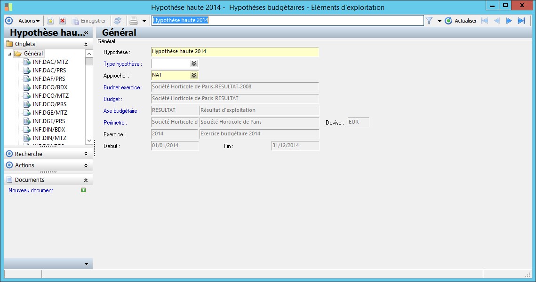Open the print options dropdown arrow
Image resolution: width=536 pixels, height=282 pixels.
pos(144,21)
